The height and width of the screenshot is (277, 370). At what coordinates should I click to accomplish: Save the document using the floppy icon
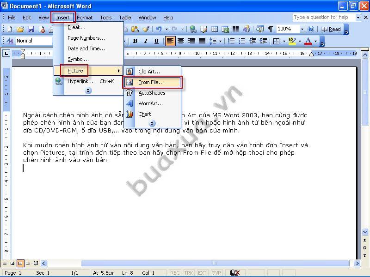point(31,29)
